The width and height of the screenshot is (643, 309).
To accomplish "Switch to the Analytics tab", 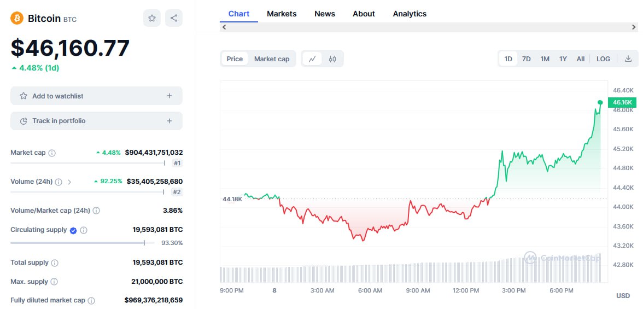I will 410,14.
